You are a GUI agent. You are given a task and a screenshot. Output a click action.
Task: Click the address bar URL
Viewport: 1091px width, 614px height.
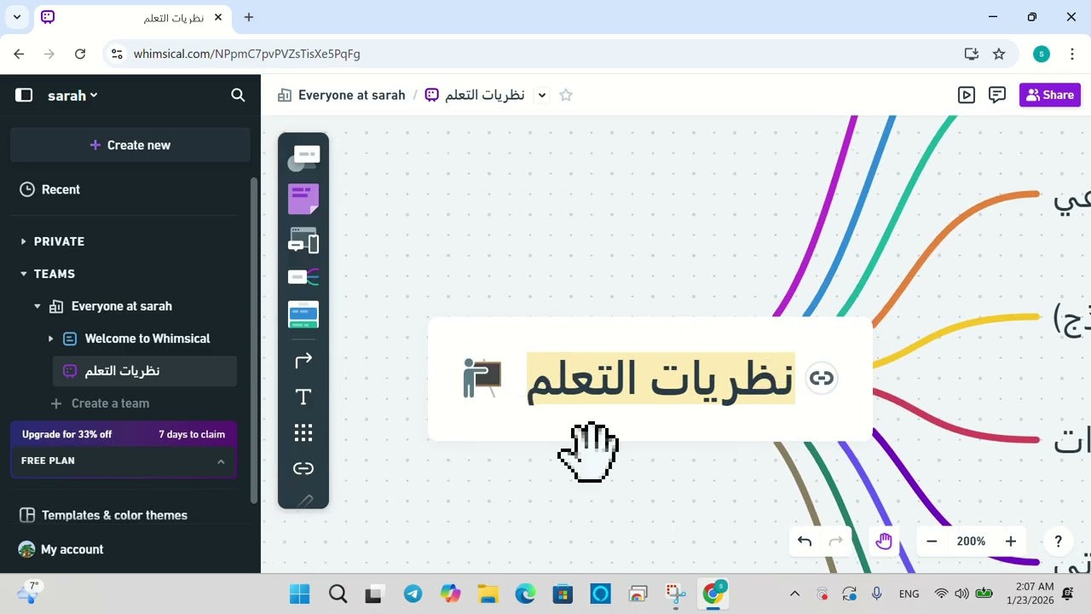pos(247,54)
